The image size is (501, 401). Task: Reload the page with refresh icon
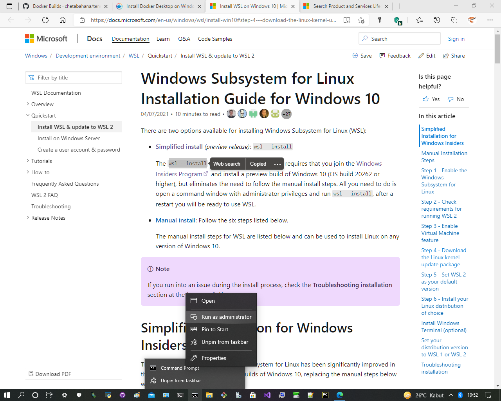[x=45, y=20]
